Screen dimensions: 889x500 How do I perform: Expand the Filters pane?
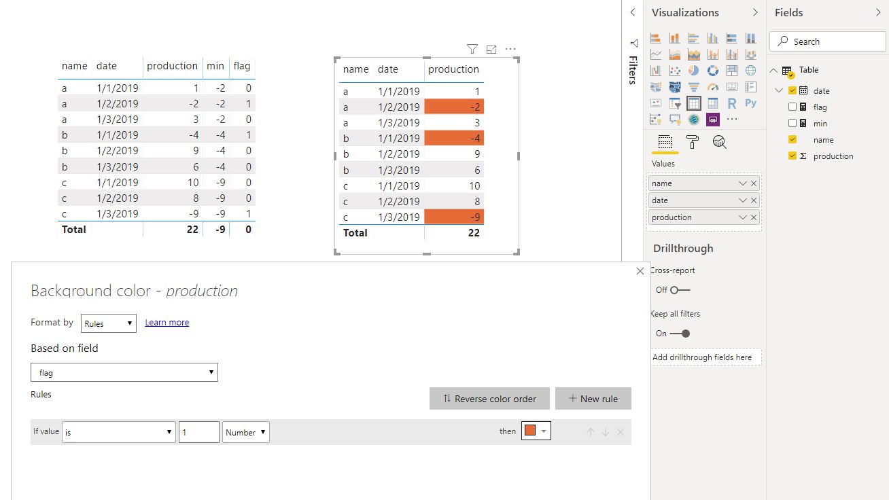click(633, 12)
